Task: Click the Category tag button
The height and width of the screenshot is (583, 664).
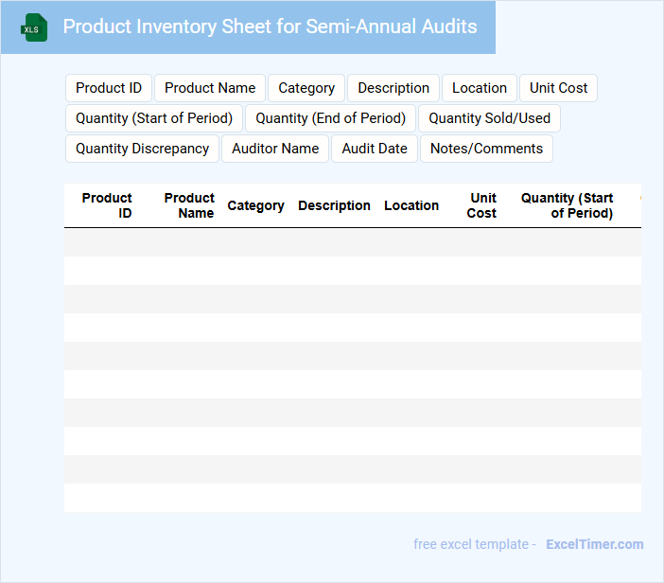Action: pos(306,88)
